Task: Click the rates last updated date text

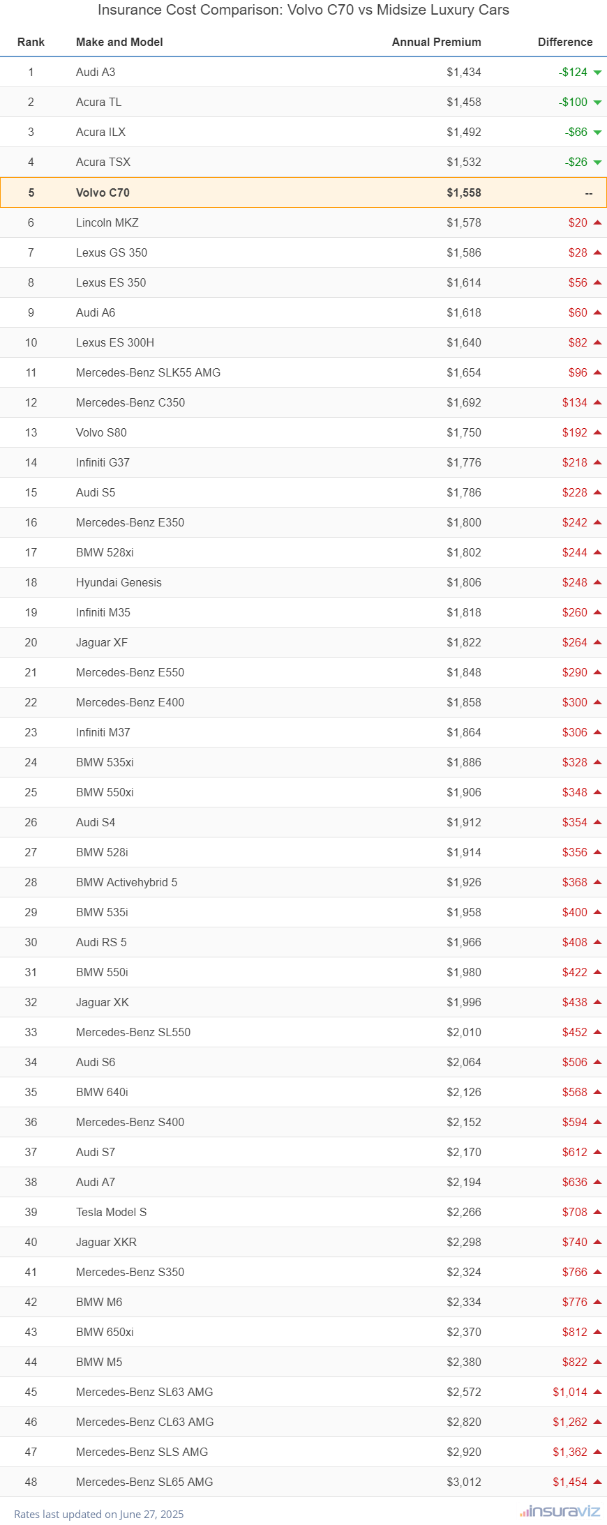Action: (98, 1514)
